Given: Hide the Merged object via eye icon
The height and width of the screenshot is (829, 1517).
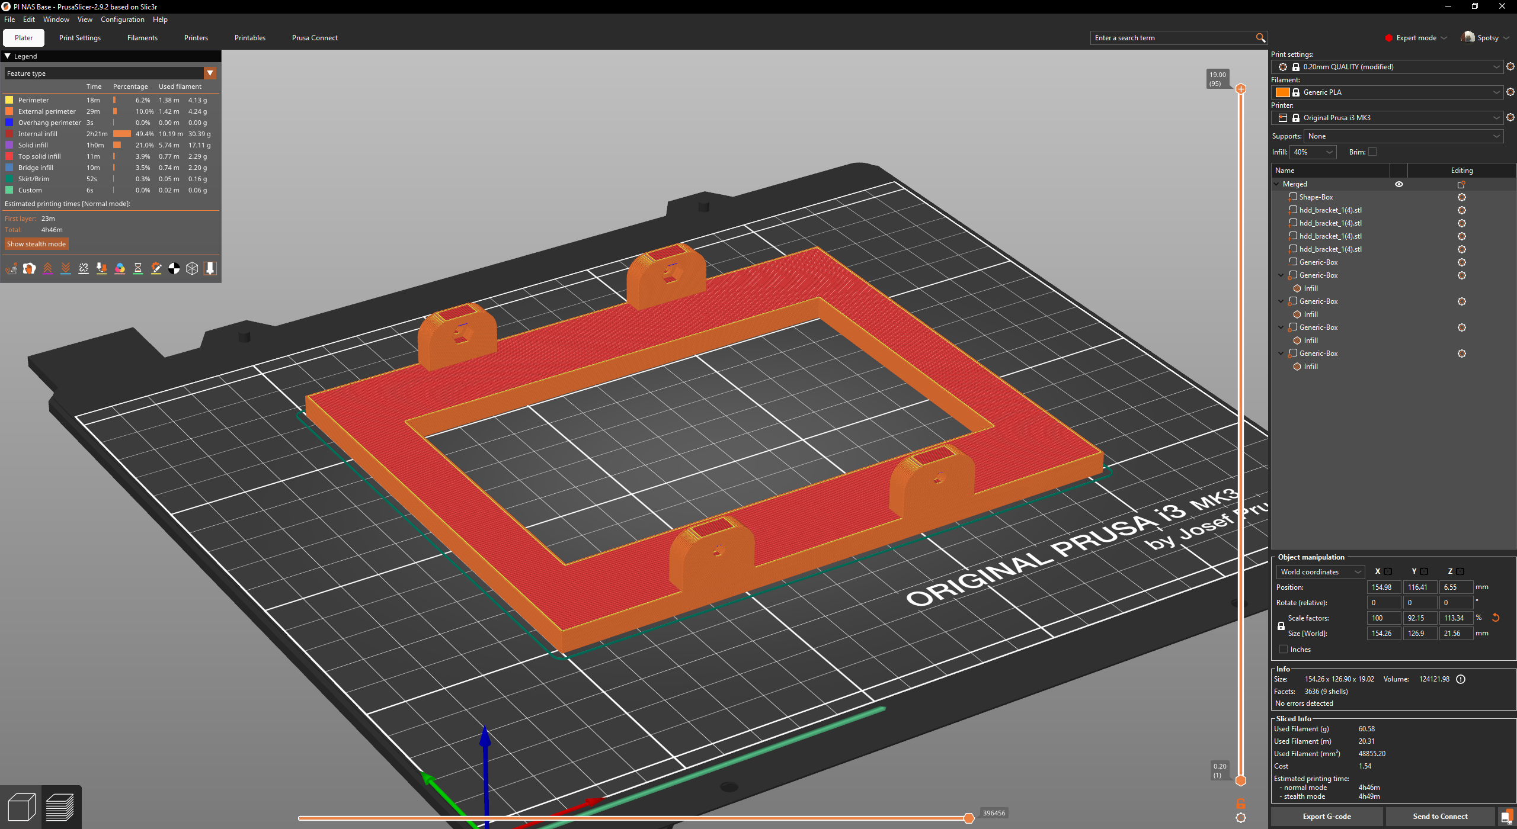Looking at the screenshot, I should tap(1399, 184).
